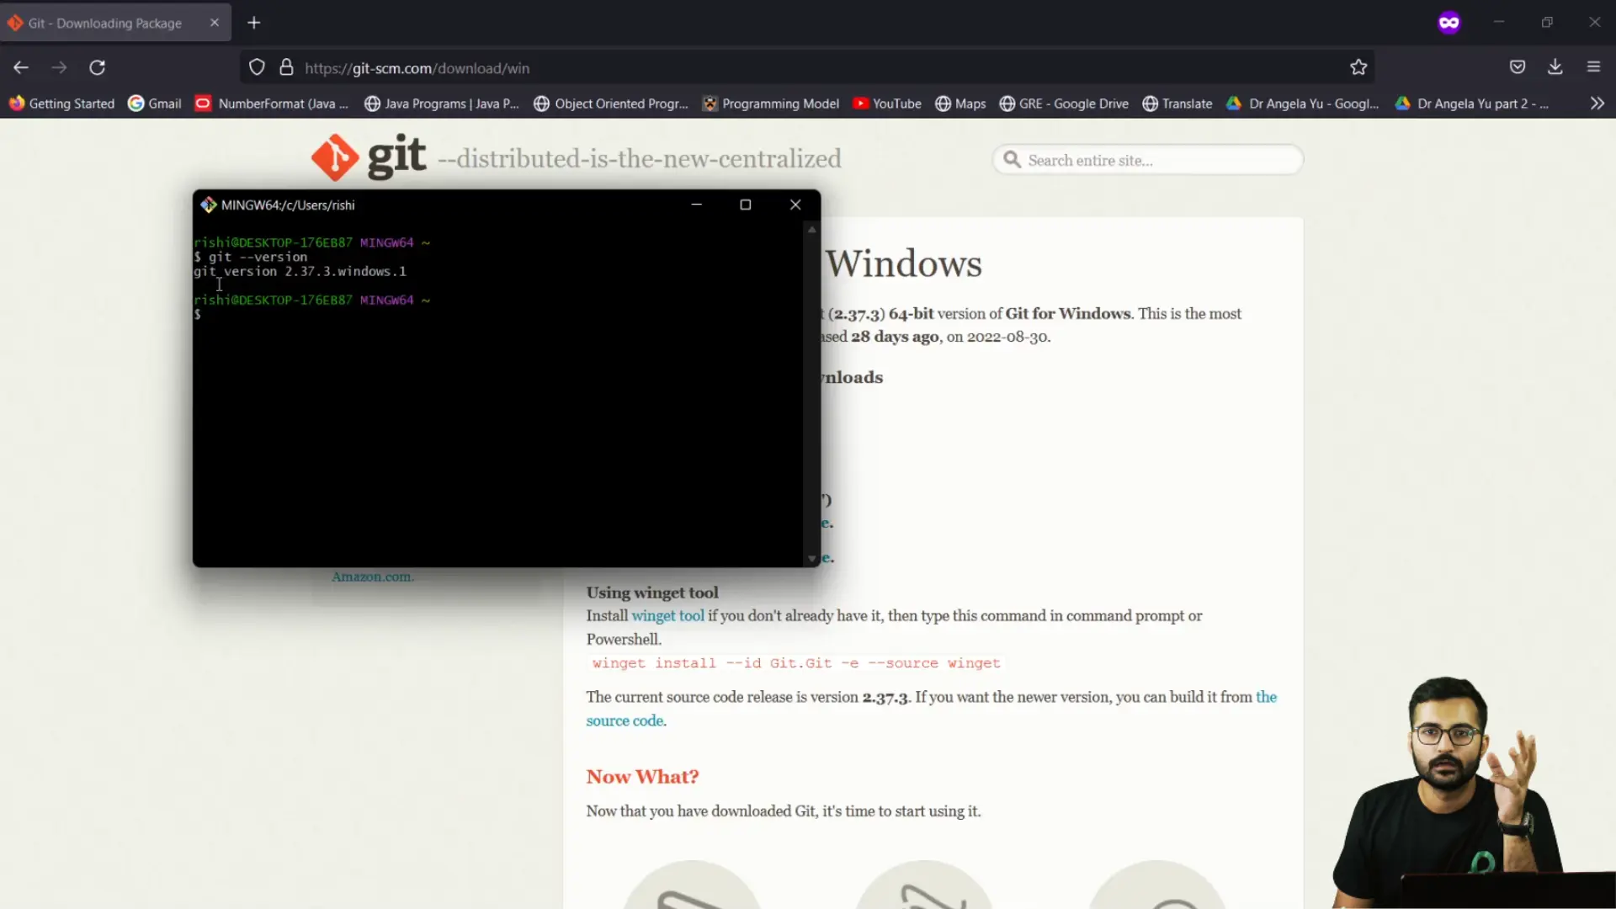This screenshot has height=909, width=1616.
Task: Open the Firefox downloads panel
Action: (1555, 67)
